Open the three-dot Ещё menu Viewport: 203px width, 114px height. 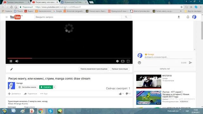coord(44,94)
